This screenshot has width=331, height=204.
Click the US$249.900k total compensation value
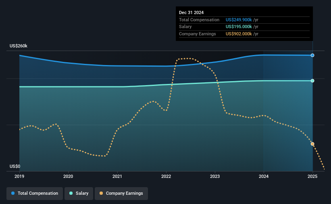point(239,20)
